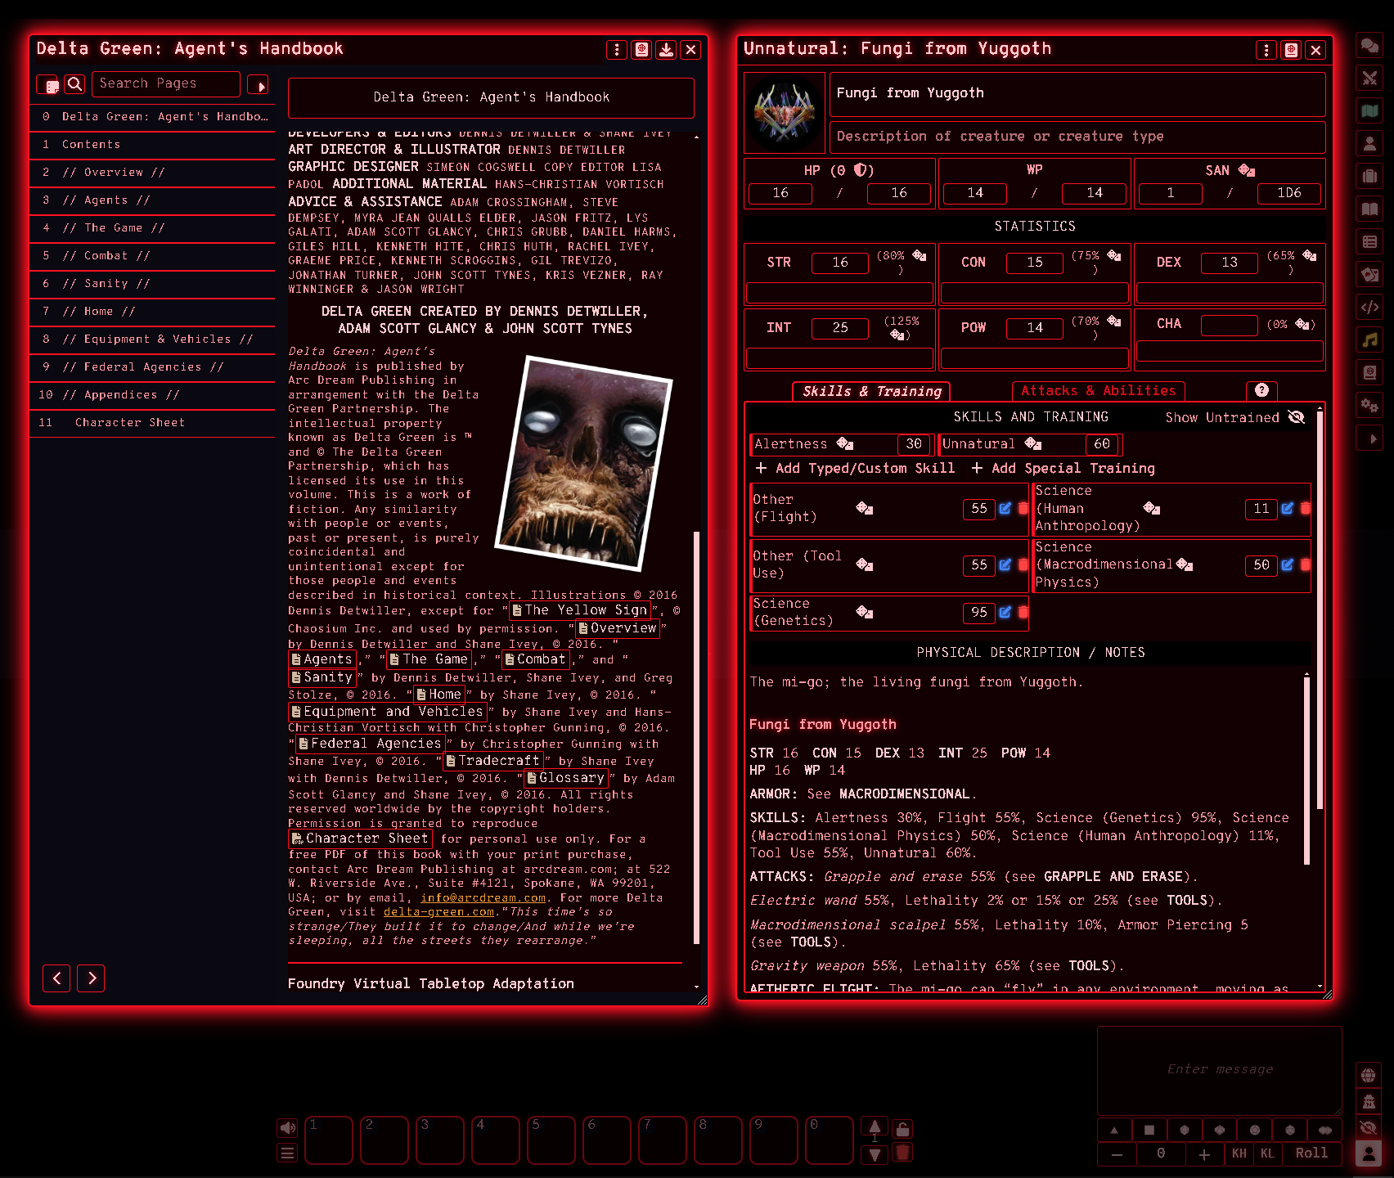Toggle the hotbar mute speaker icon
The width and height of the screenshot is (1394, 1178).
tap(287, 1129)
